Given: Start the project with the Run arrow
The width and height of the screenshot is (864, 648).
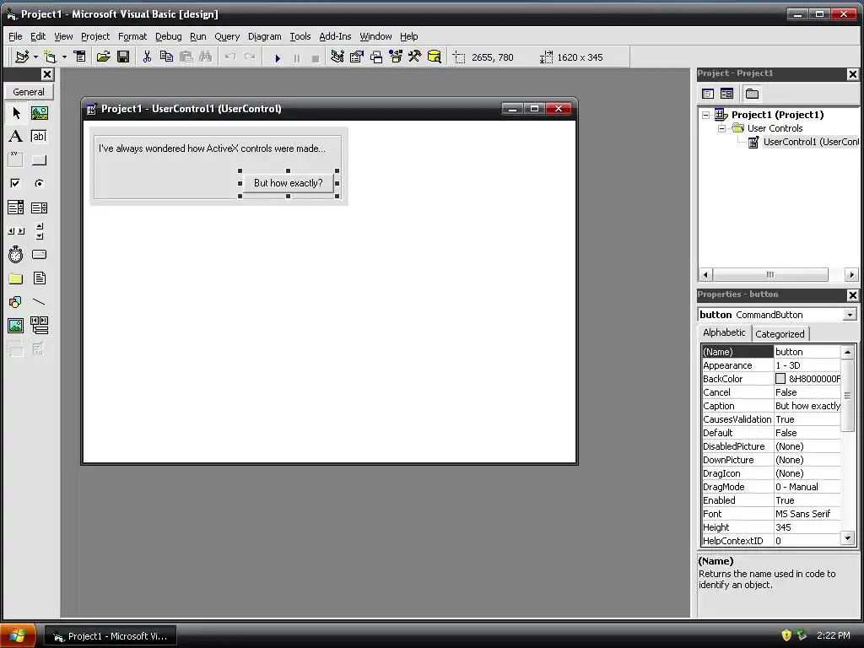Looking at the screenshot, I should [x=277, y=57].
